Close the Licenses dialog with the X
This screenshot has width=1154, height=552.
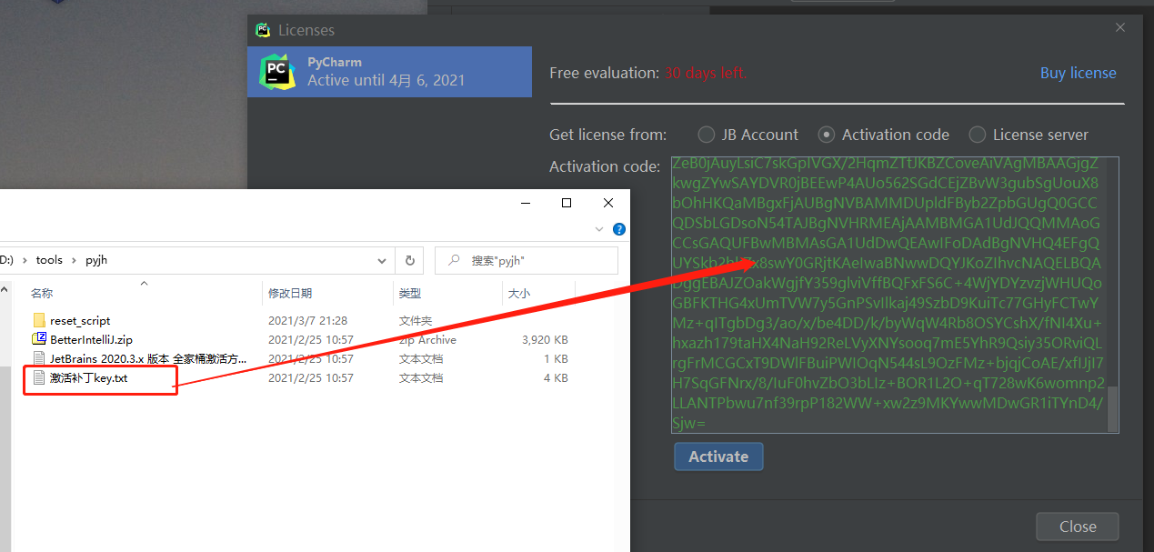click(1120, 28)
